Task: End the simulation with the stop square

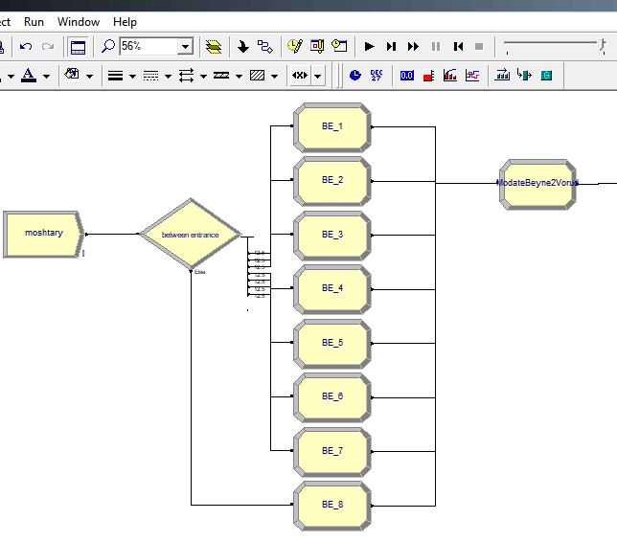Action: pos(479,46)
